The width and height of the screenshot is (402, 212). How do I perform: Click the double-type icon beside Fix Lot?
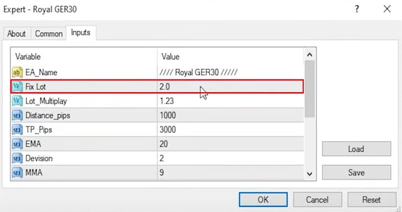pos(17,87)
